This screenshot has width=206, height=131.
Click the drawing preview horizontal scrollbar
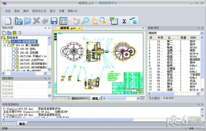point(121,98)
